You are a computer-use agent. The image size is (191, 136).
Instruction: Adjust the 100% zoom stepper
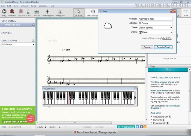coord(45,127)
